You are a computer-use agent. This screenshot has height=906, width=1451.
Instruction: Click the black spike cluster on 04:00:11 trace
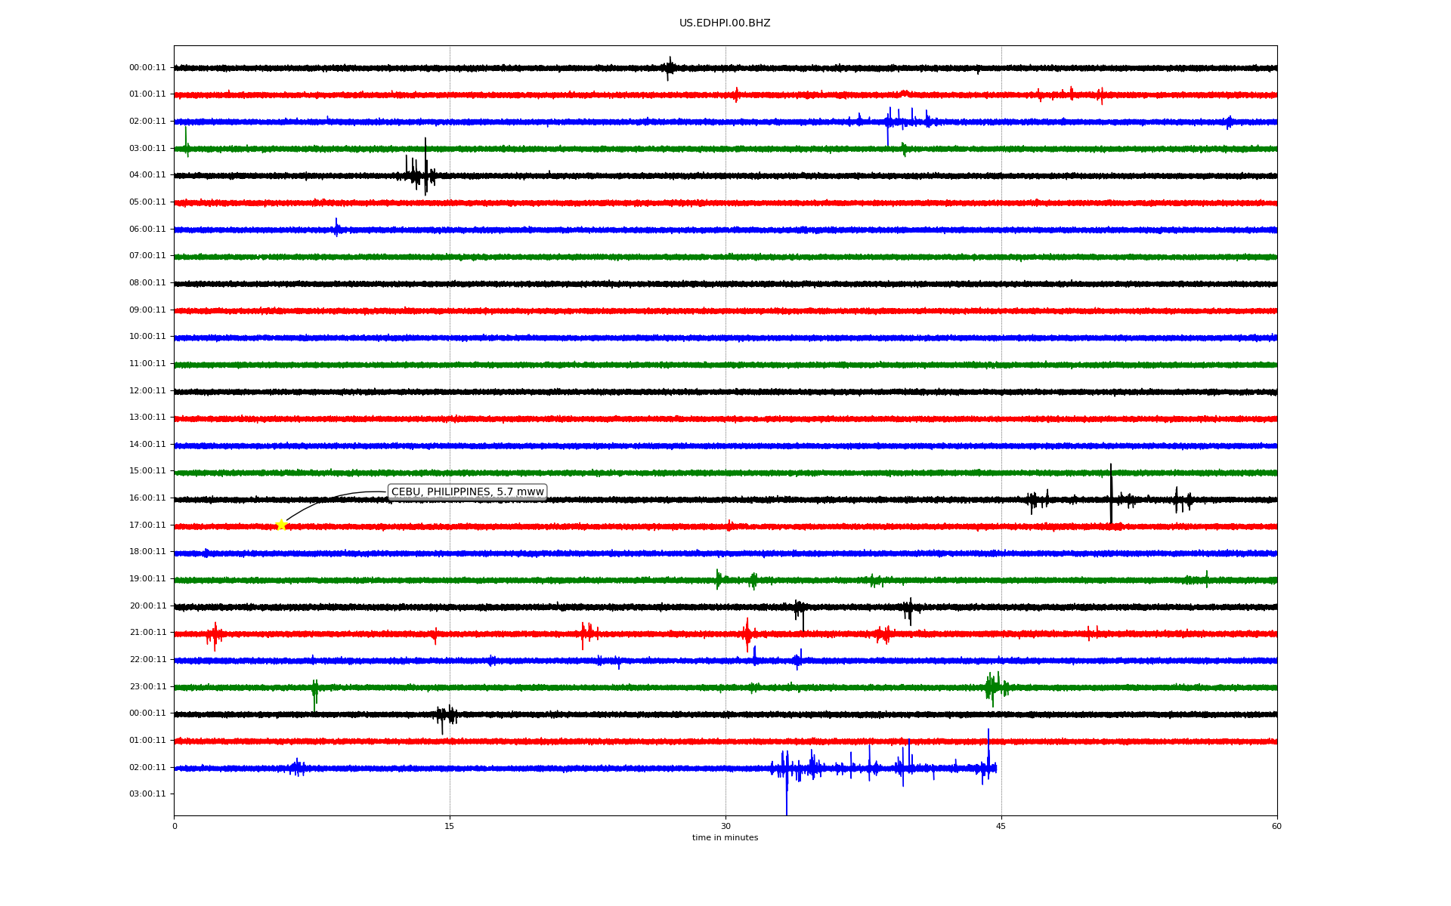pos(419,175)
